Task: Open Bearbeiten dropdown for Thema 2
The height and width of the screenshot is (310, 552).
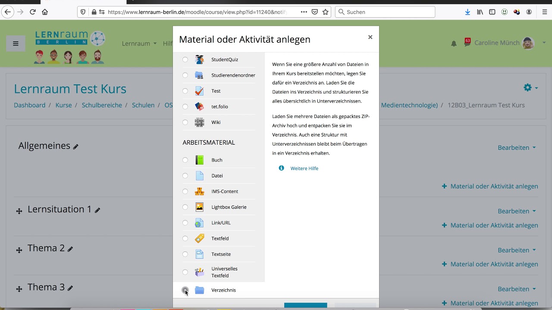Action: [x=517, y=250]
